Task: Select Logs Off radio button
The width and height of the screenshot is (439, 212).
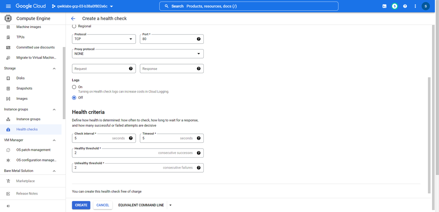Action: click(x=74, y=98)
